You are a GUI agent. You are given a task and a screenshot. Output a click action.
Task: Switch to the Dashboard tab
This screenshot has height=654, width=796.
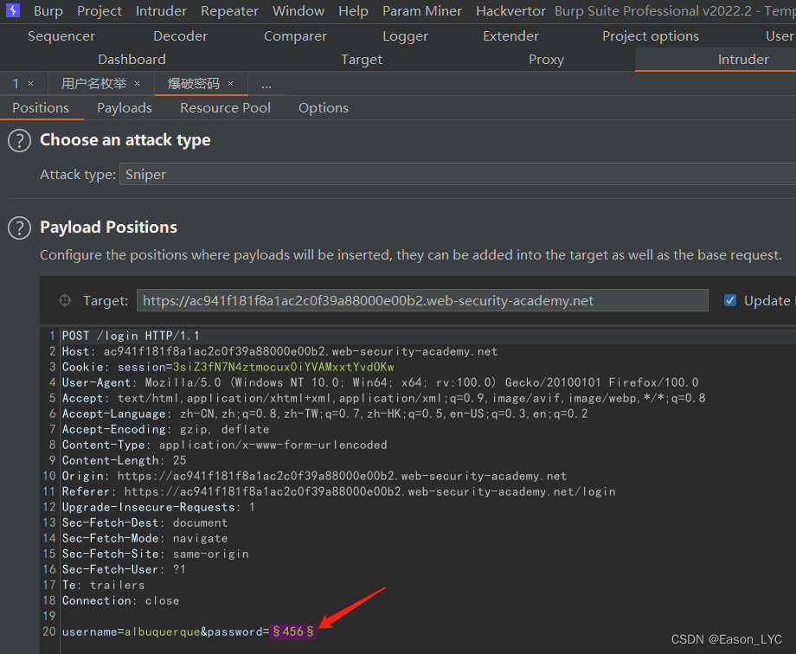pos(132,60)
